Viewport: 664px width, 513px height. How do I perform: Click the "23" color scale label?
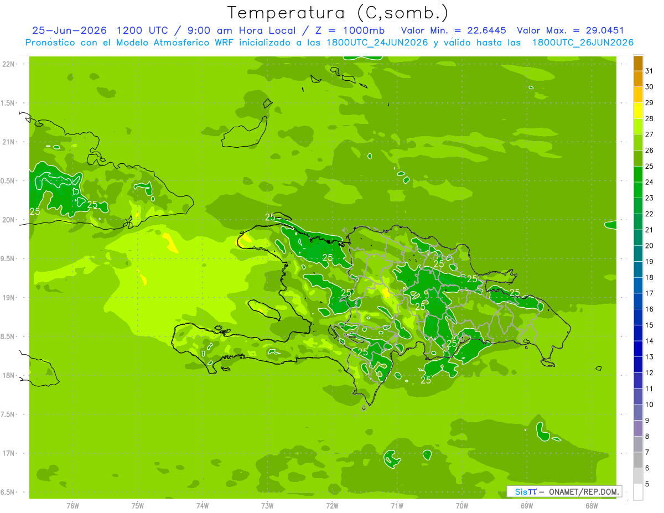[650, 198]
